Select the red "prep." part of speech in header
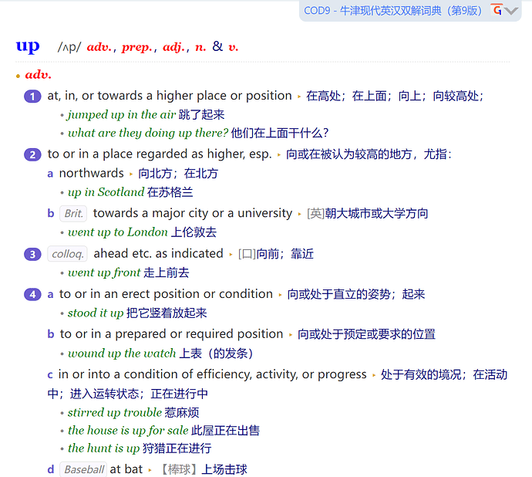 [136, 47]
